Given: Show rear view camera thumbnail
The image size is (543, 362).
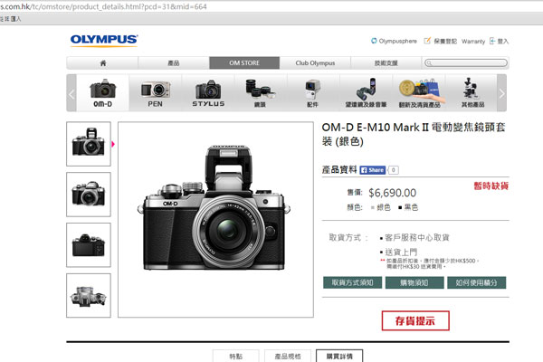Looking at the screenshot, I should pyautogui.click(x=89, y=245).
